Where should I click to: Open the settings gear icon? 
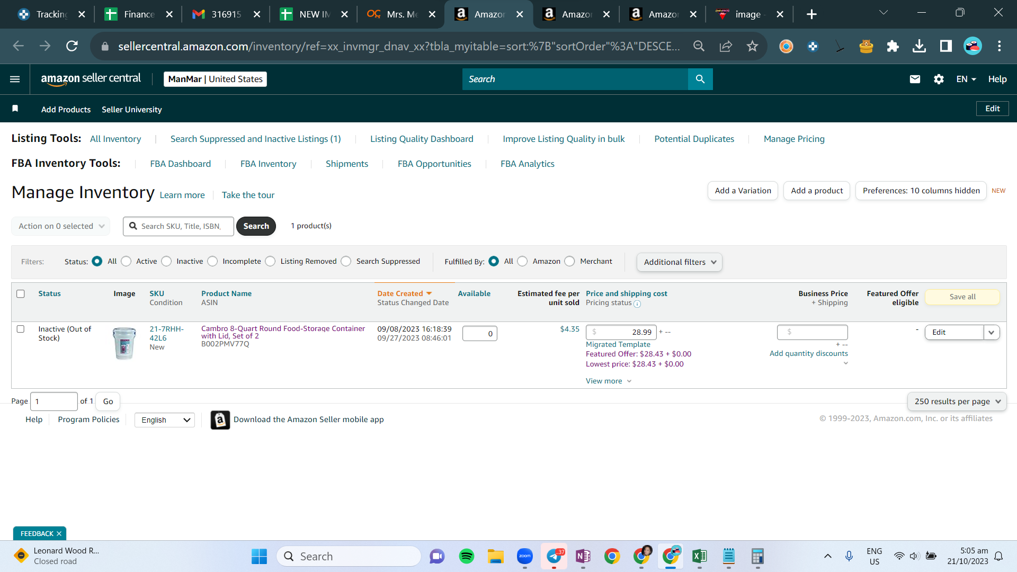coord(939,79)
